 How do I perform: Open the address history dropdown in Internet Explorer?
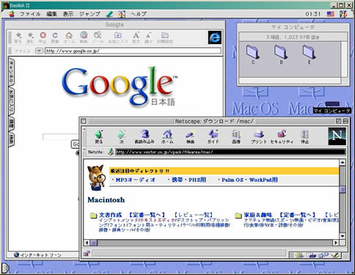click(x=39, y=51)
